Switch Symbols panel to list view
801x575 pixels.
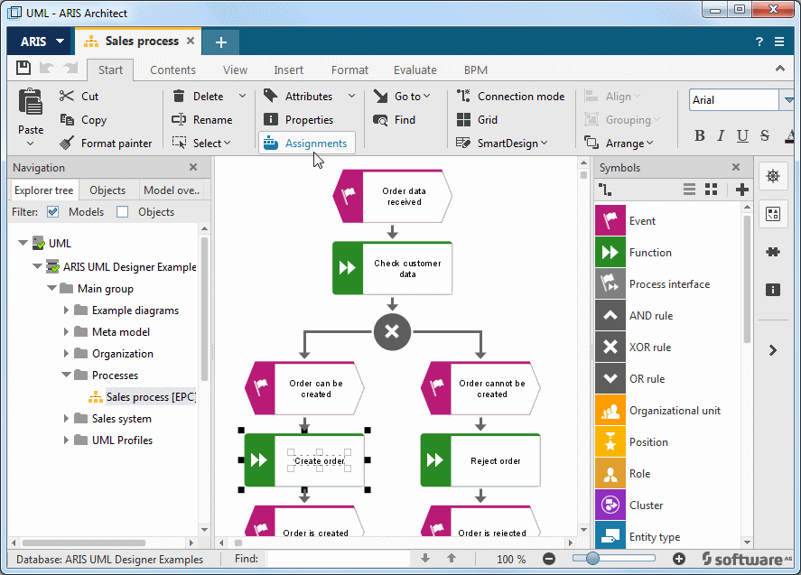pyautogui.click(x=689, y=190)
